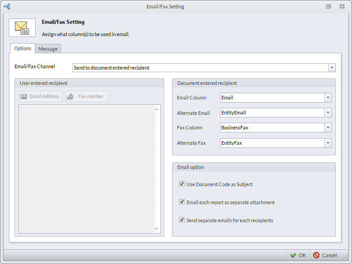The height and width of the screenshot is (264, 352).
Task: Click the window resize grip corner
Action: tap(346, 258)
